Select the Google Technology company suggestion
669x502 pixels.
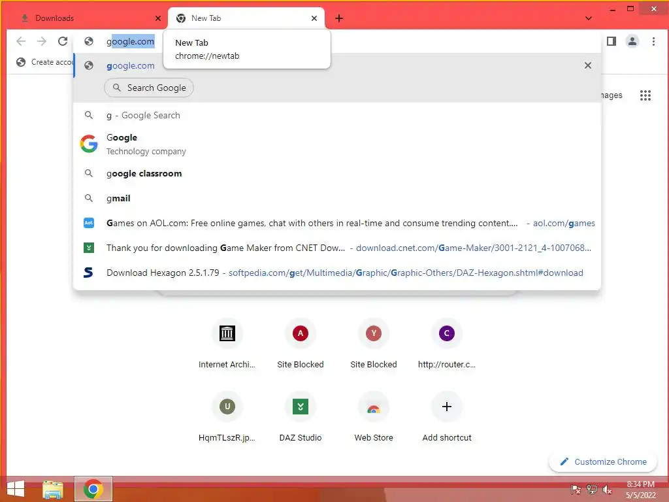pyautogui.click(x=337, y=144)
